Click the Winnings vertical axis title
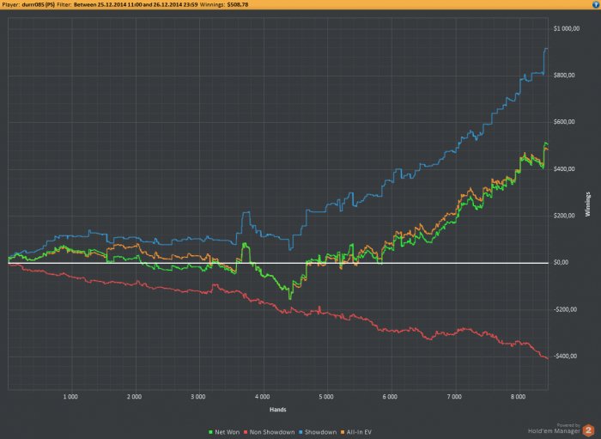The height and width of the screenshot is (439, 601). [x=587, y=204]
